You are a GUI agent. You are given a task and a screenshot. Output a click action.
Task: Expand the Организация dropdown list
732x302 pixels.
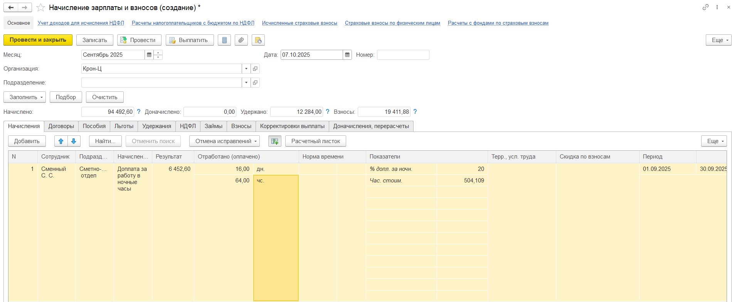pyautogui.click(x=246, y=69)
